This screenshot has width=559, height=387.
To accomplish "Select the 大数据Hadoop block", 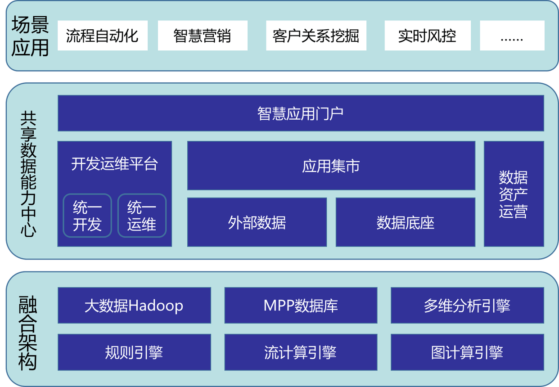I will pyautogui.click(x=135, y=306).
